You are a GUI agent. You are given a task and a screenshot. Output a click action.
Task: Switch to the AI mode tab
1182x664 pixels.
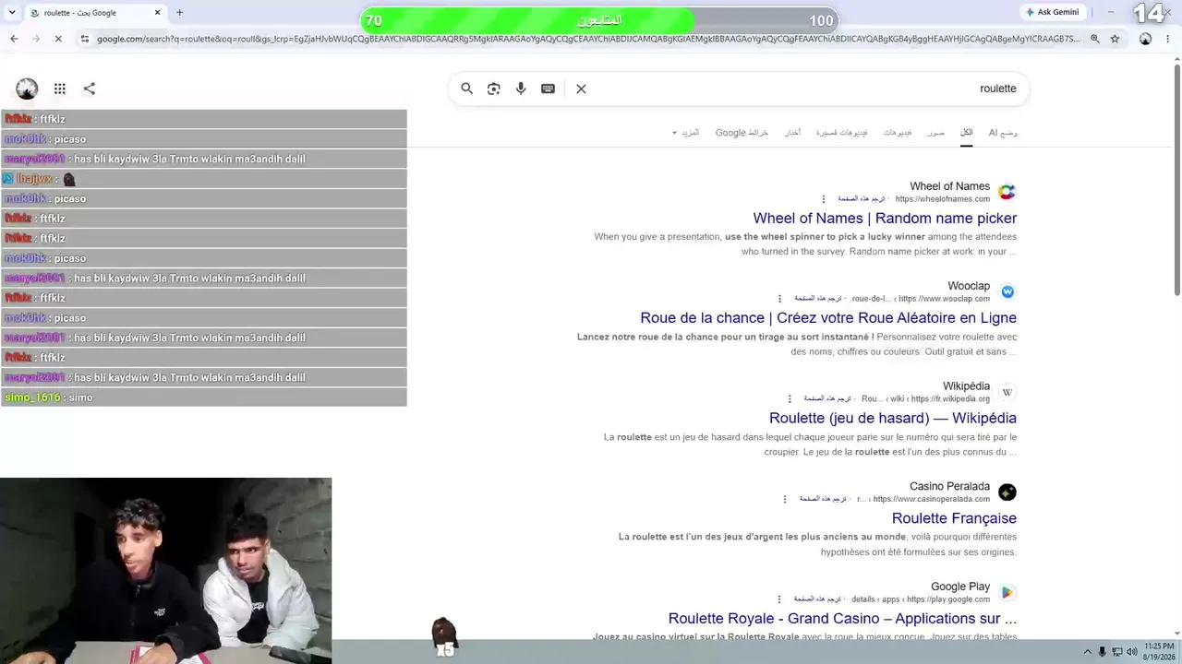point(1003,133)
